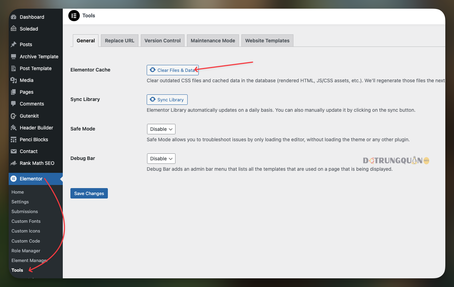Open Elementor Home submenu item
454x287 pixels.
pos(18,192)
